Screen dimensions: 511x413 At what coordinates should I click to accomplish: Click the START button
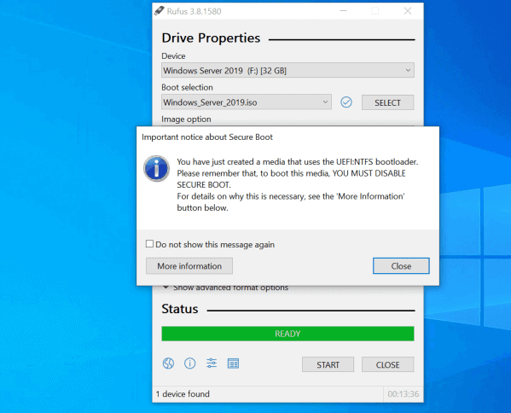[328, 364]
